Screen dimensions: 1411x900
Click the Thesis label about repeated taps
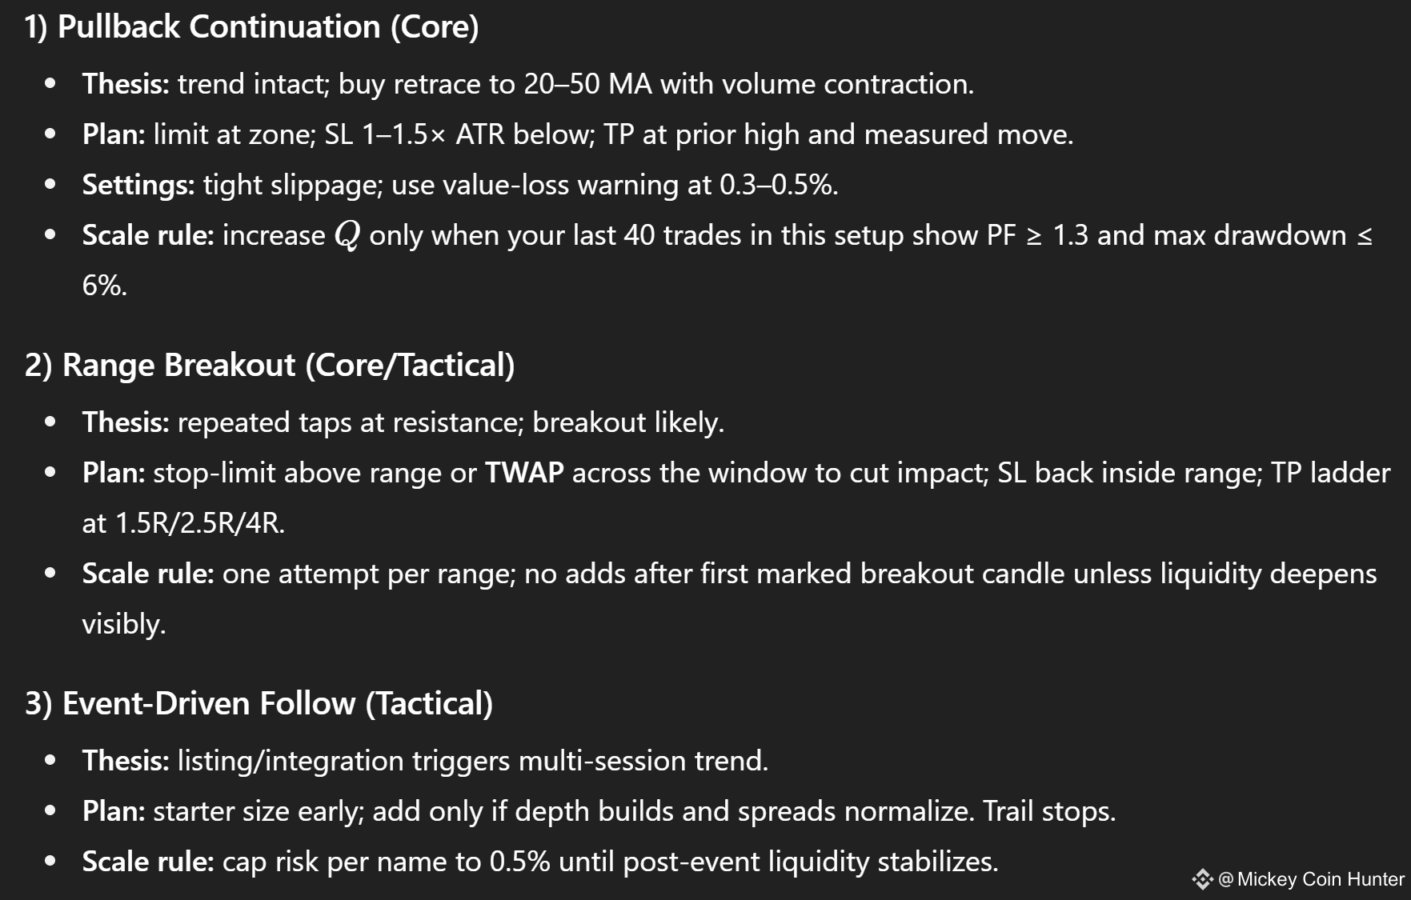point(126,422)
